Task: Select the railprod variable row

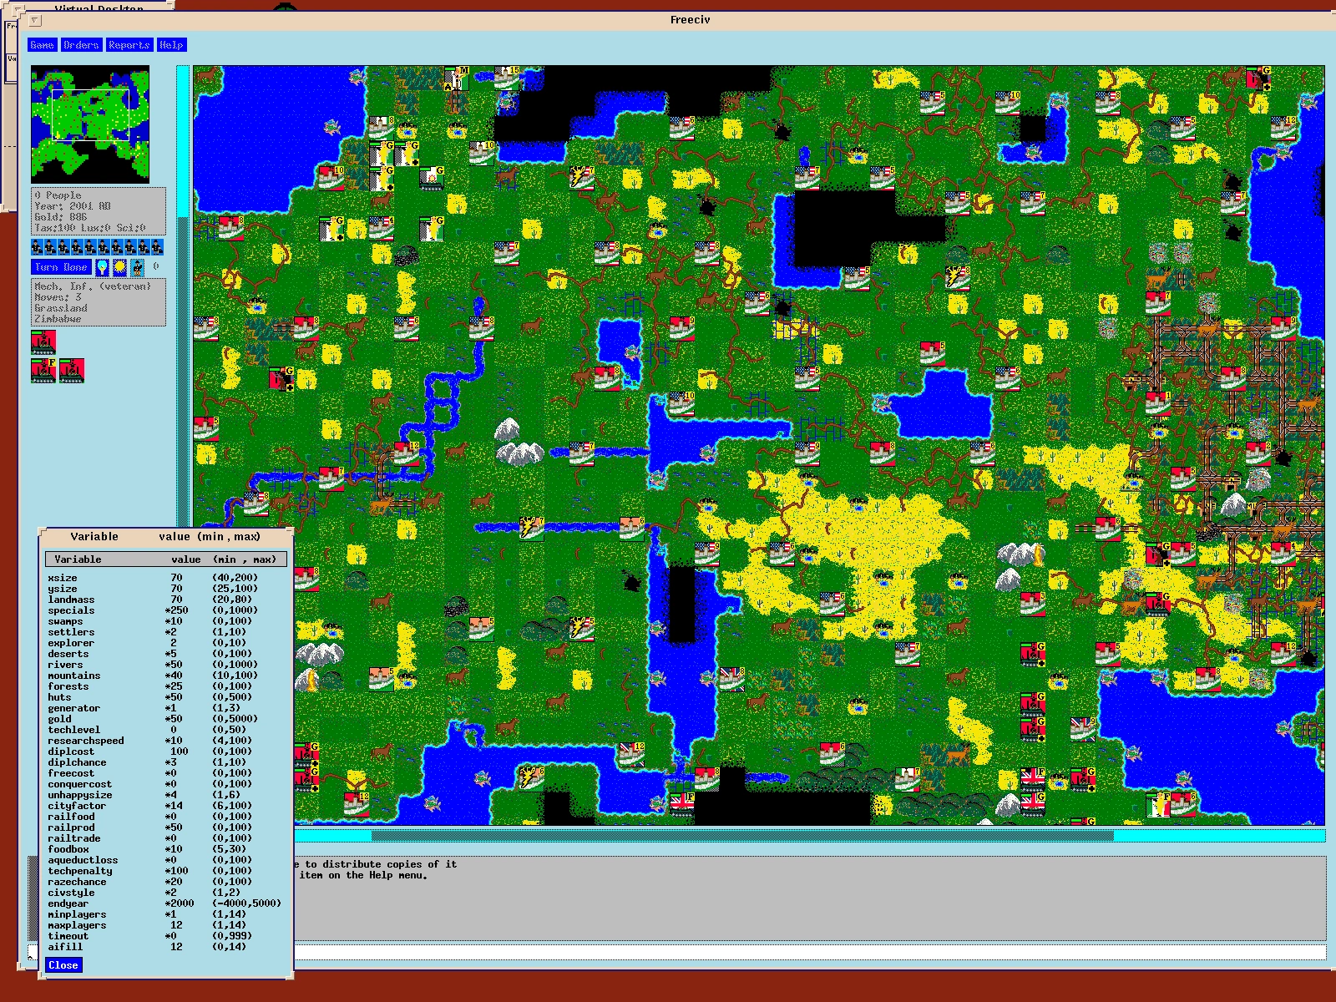Action: point(165,827)
